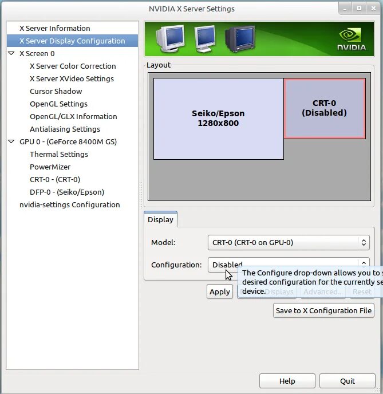This screenshot has width=383, height=394.
Task: Open X Server Information page
Action: [x=55, y=29]
